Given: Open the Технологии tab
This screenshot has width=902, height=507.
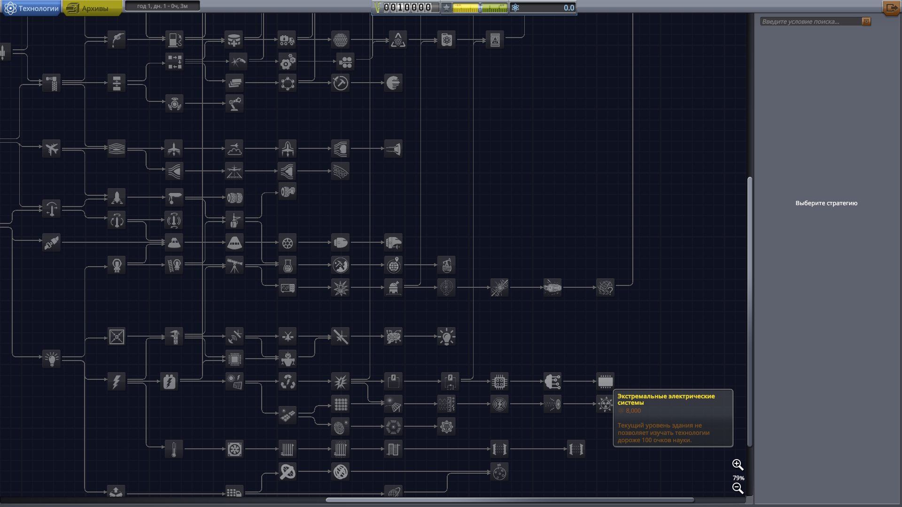Looking at the screenshot, I should click(31, 8).
